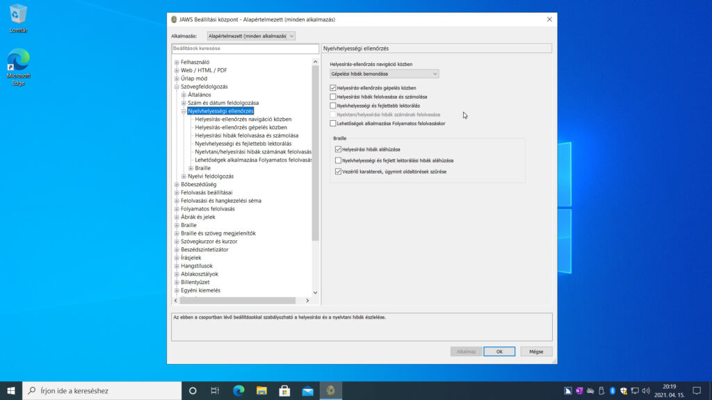The image size is (712, 400).
Task: Expand the Felhasználó tree node
Action: (x=177, y=62)
